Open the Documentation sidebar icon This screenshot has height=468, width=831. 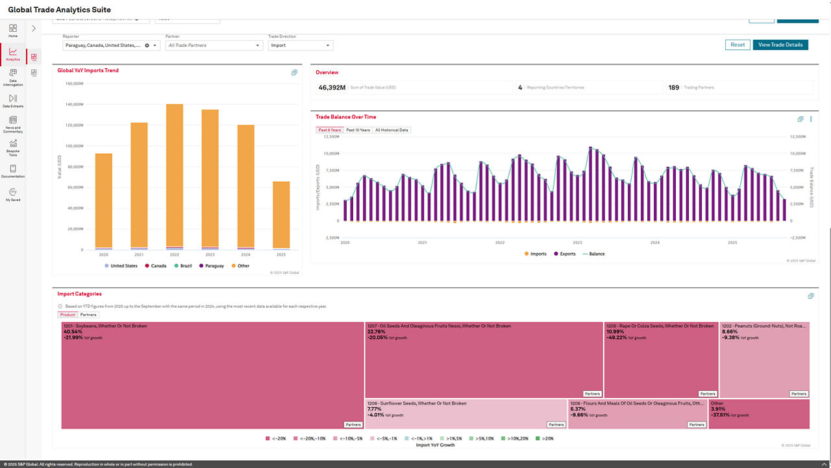click(13, 171)
